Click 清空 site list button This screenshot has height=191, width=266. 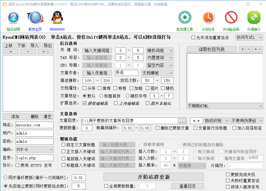[x=47, y=116]
